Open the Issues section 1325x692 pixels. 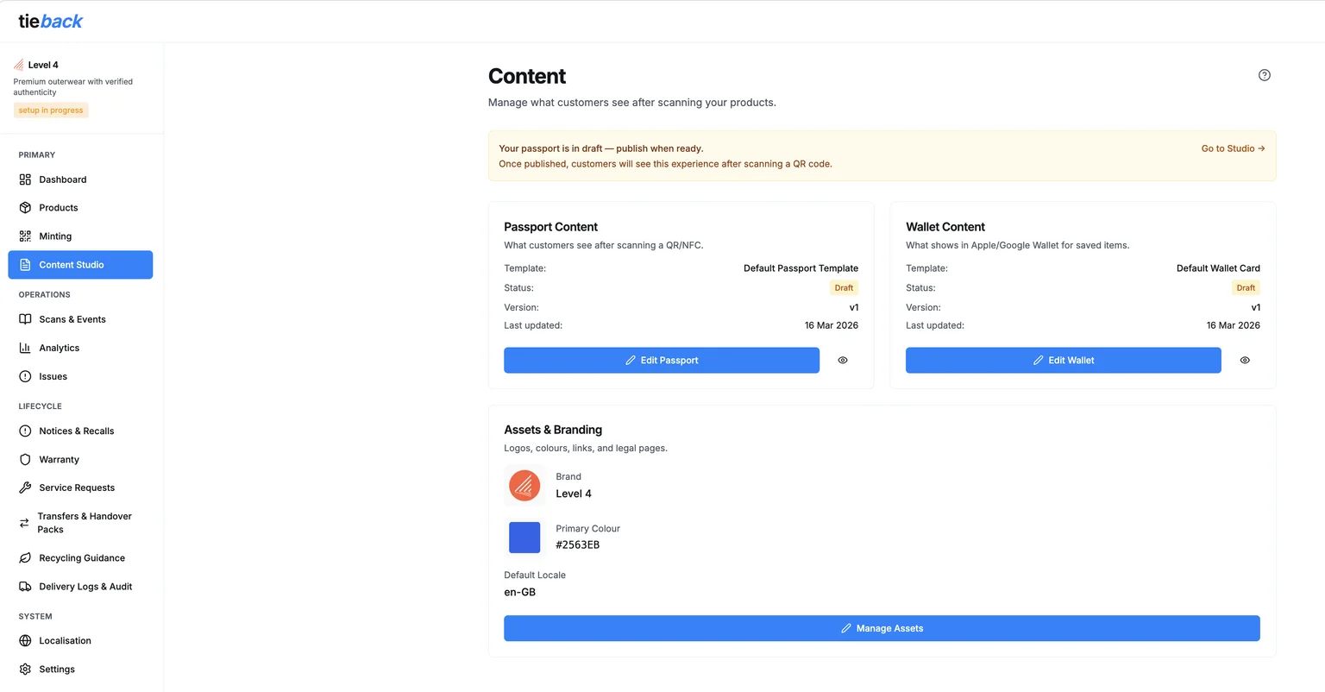pyautogui.click(x=53, y=375)
